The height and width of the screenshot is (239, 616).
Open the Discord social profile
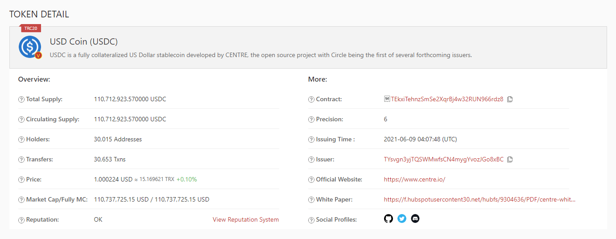click(415, 219)
